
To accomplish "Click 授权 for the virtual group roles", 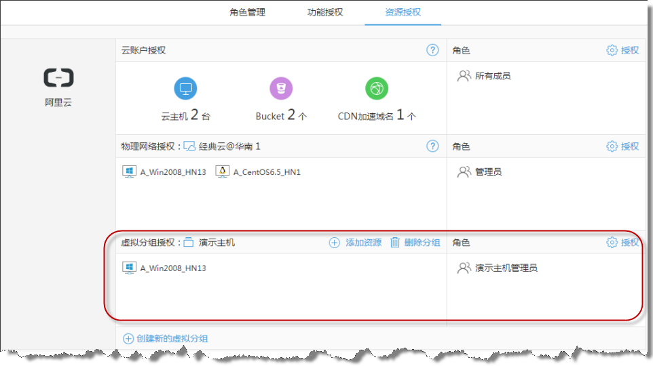I will [x=622, y=243].
